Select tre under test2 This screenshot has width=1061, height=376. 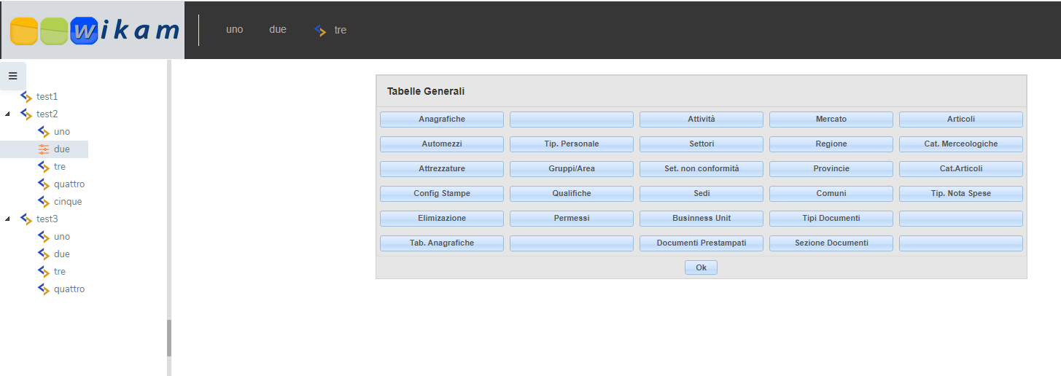pos(60,166)
